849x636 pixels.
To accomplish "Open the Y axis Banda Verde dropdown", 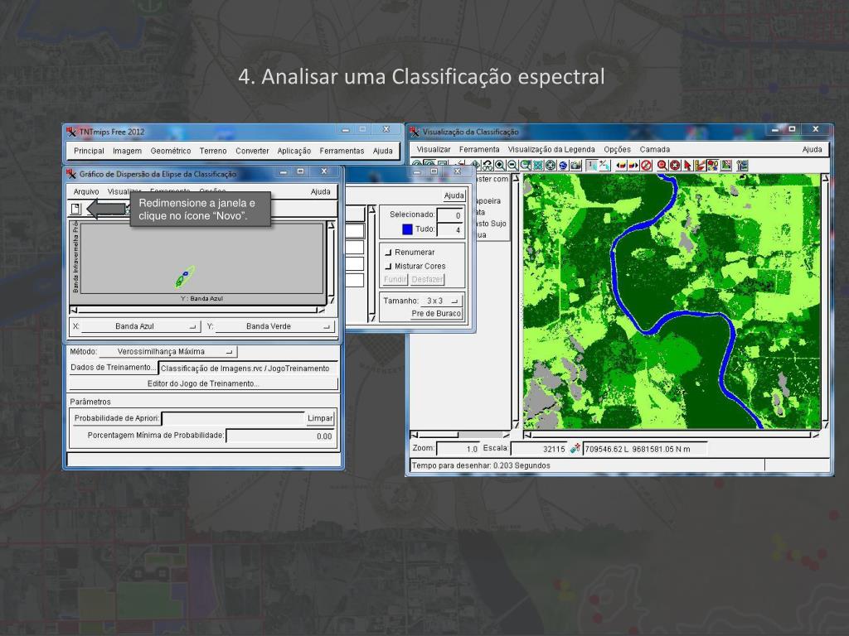I will (274, 326).
